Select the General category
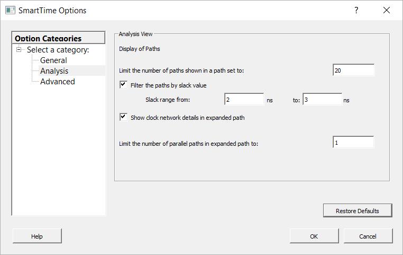Image resolution: width=403 pixels, height=255 pixels. [x=53, y=60]
